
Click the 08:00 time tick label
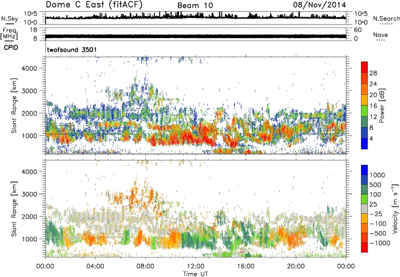click(145, 266)
